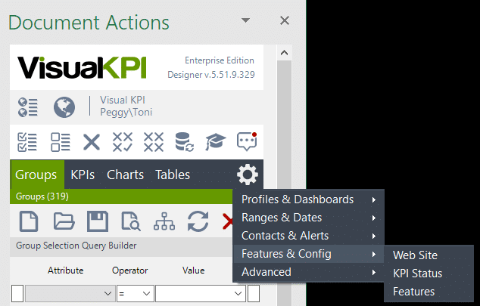480x306 pixels.
Task: Click the checked list select-all icon
Action: (x=28, y=142)
